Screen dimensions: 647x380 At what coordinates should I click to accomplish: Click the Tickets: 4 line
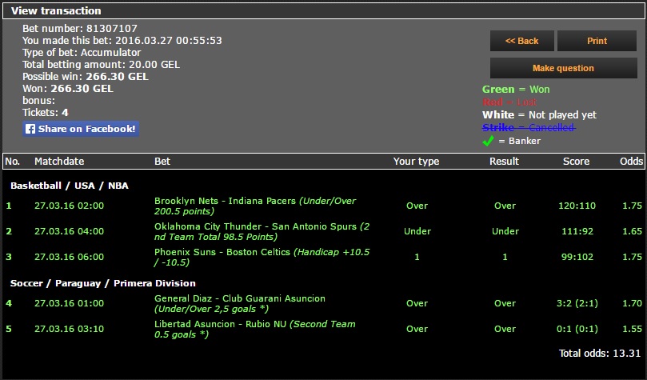tap(46, 112)
